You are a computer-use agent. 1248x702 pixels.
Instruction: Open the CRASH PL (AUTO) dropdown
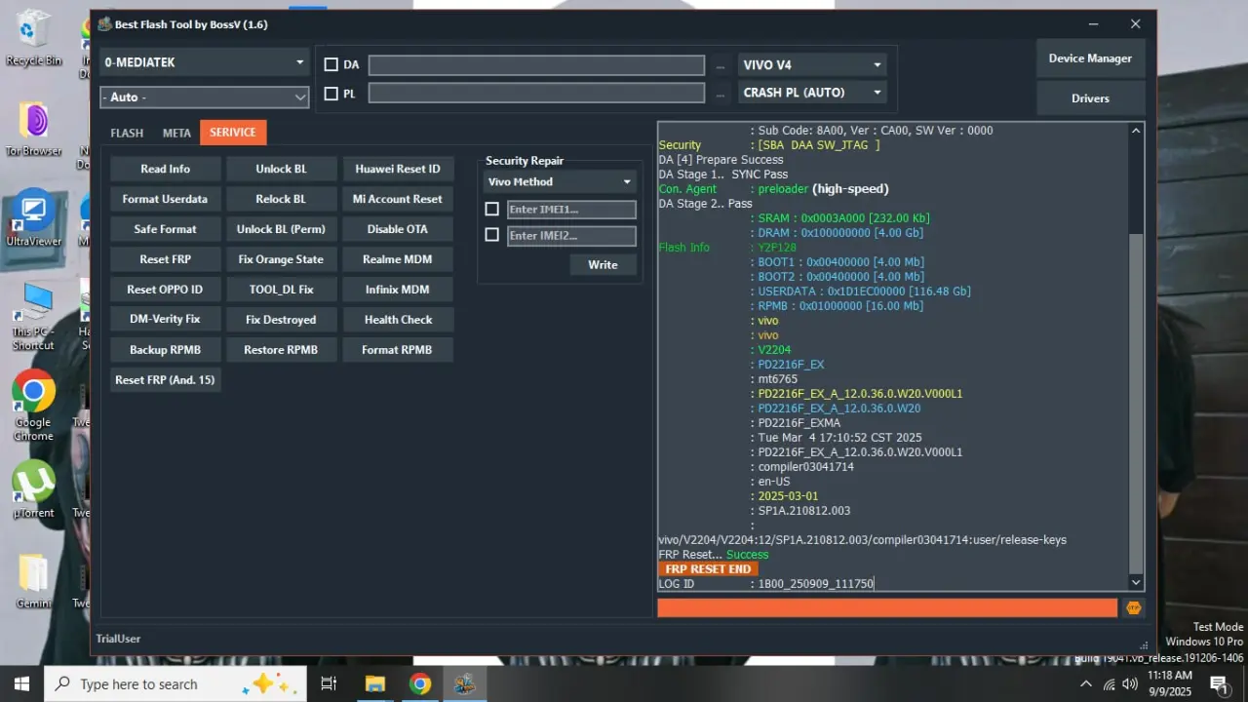[x=812, y=93]
